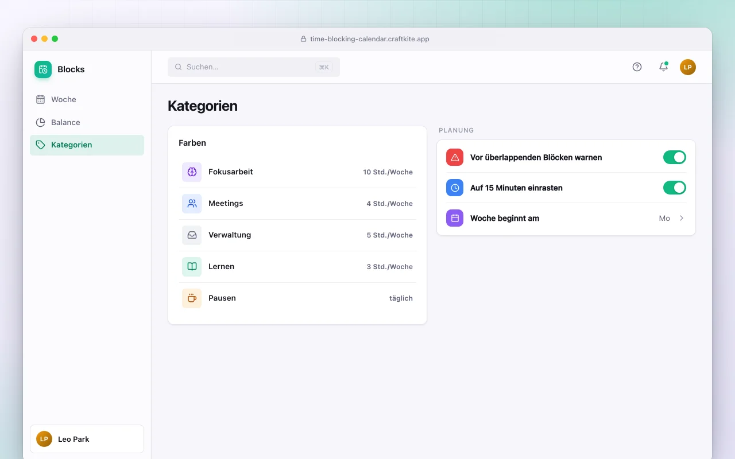Toggle 'Auf 15 Minuten einrasten' switch

pyautogui.click(x=675, y=188)
